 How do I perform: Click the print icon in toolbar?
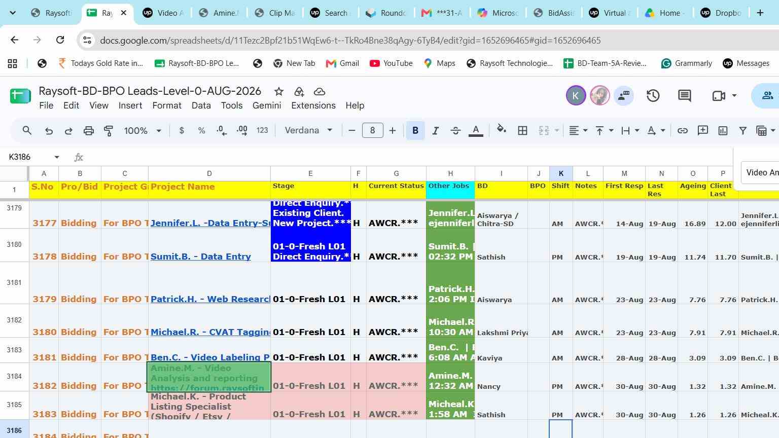pyautogui.click(x=89, y=131)
